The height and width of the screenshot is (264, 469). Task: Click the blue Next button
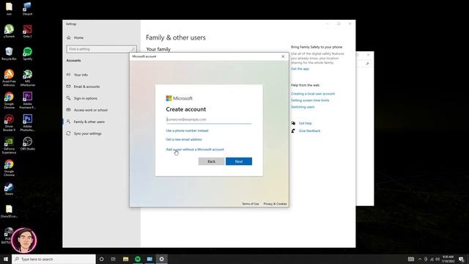(239, 161)
